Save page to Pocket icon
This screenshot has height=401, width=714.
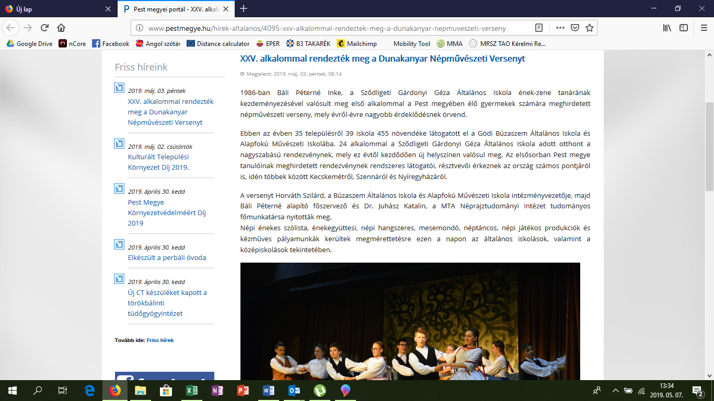click(574, 28)
